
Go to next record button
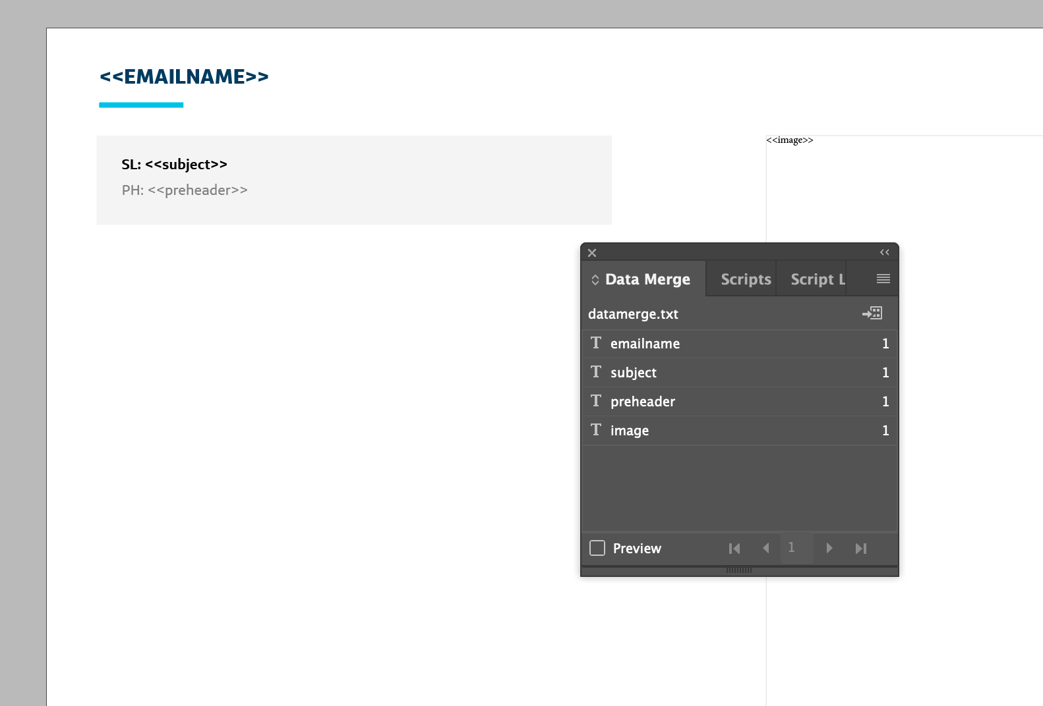829,548
